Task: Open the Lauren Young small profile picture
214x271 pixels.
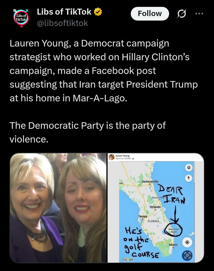Action: [x=112, y=157]
